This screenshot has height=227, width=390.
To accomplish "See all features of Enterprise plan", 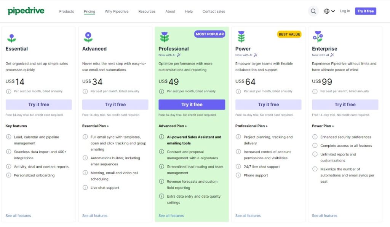I will pos(324,216).
